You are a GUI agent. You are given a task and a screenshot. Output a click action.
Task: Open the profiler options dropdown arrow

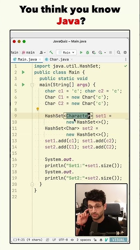(105, 52)
